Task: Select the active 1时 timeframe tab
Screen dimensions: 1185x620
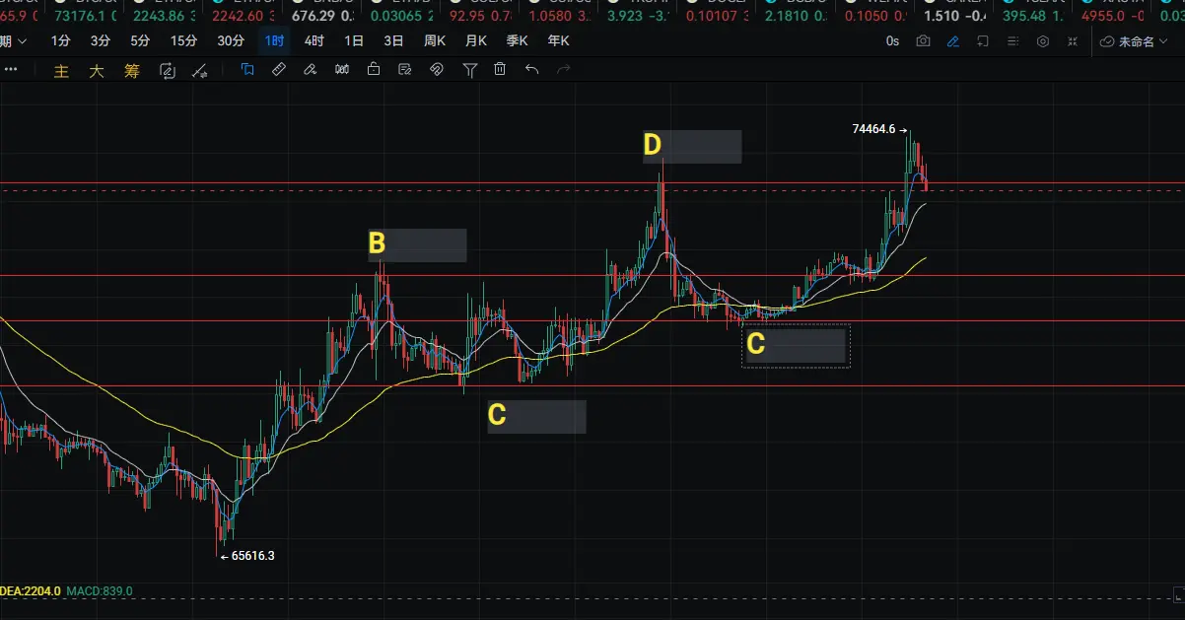Action: click(x=275, y=40)
